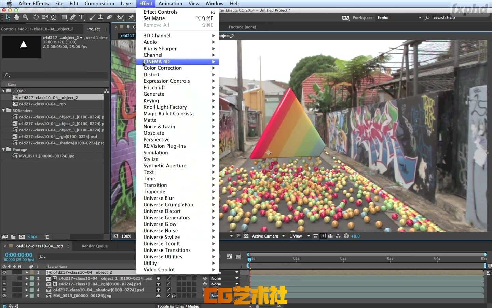The image size is (492, 308).
Task: Create a new folder in Project panel
Action: click(x=13, y=236)
